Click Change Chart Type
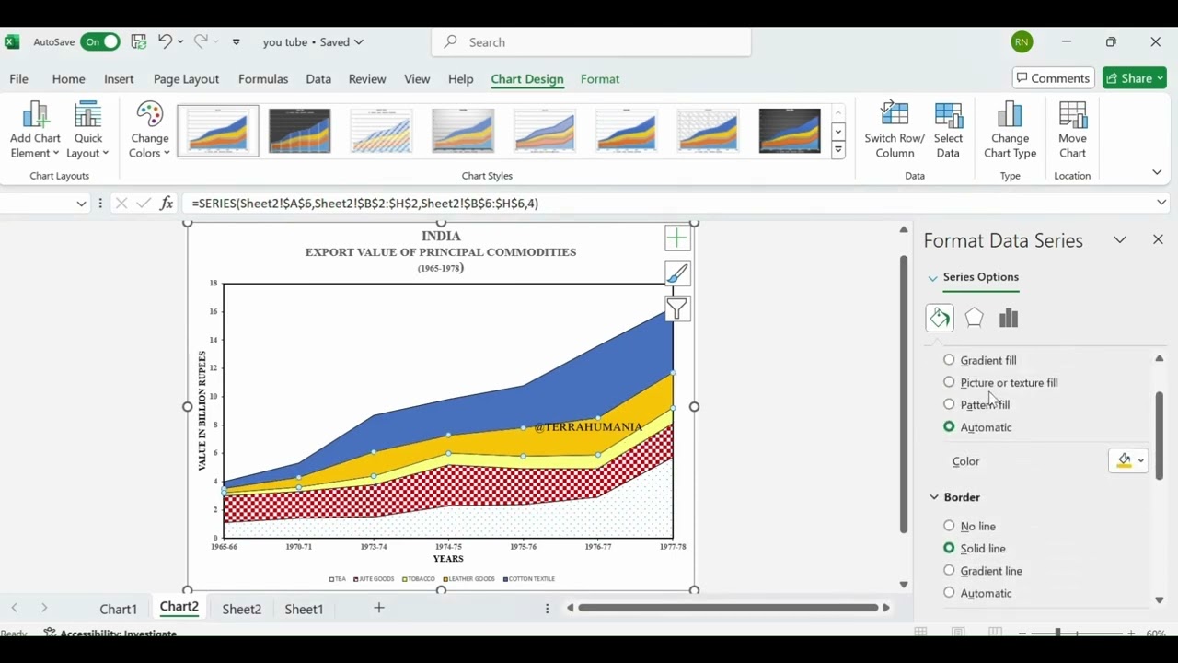Image resolution: width=1178 pixels, height=663 pixels. tap(1010, 130)
